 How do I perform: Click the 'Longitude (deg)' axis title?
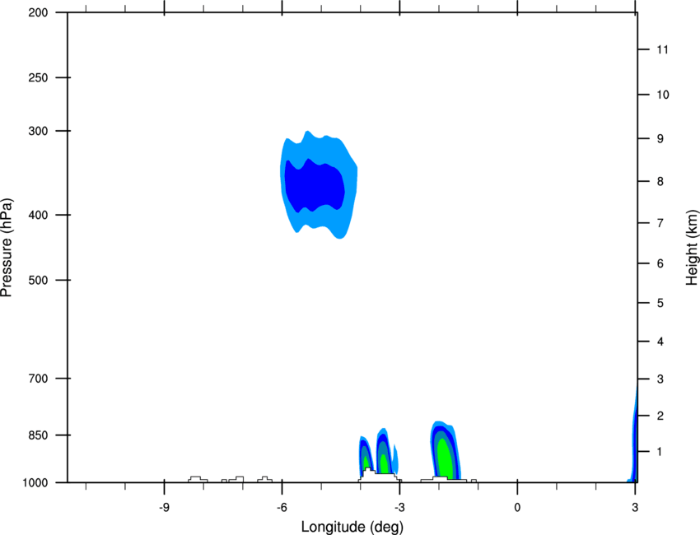click(x=352, y=527)
